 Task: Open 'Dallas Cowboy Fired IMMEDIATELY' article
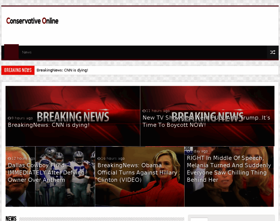46,172
